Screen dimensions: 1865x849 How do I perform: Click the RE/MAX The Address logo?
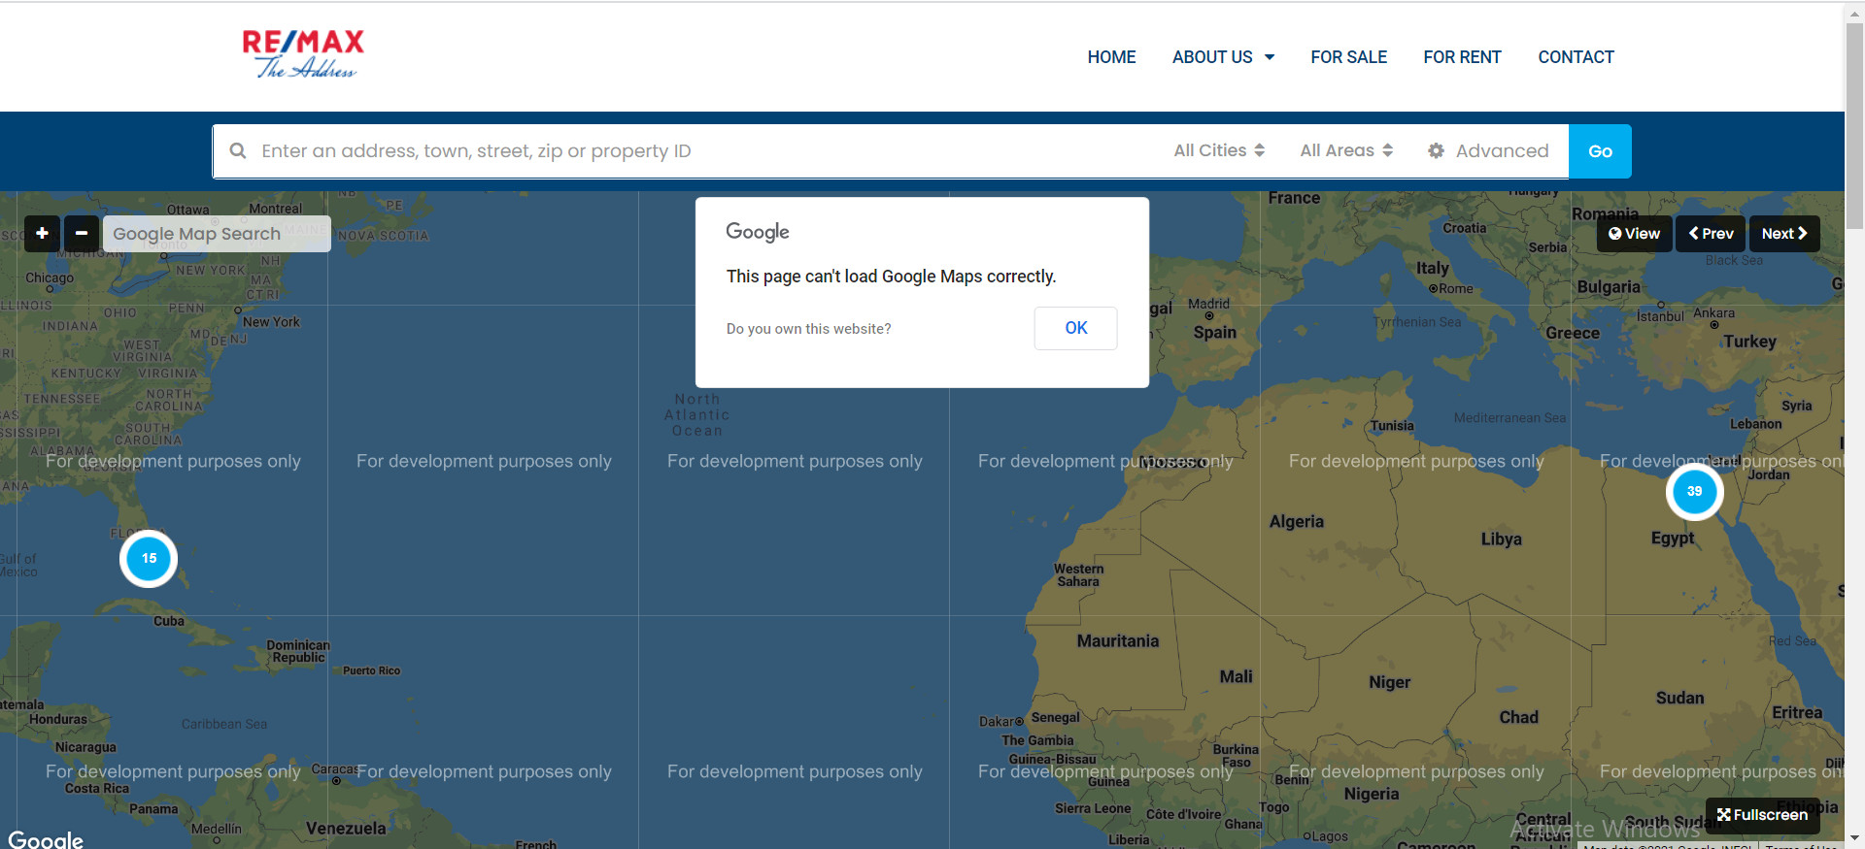[303, 54]
